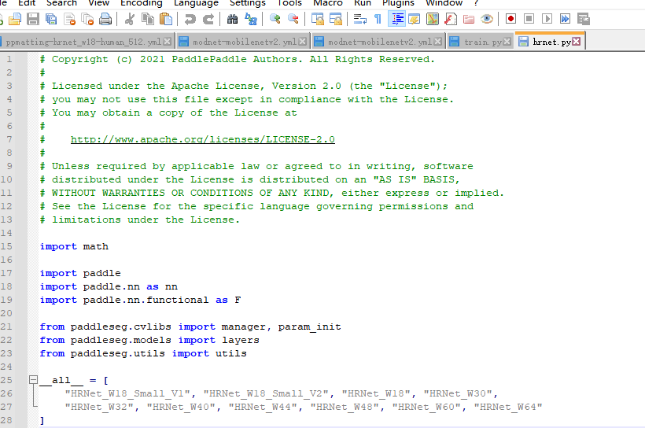
Task: Toggle synchronized horizontal scrolling
Action: pyautogui.click(x=336, y=19)
